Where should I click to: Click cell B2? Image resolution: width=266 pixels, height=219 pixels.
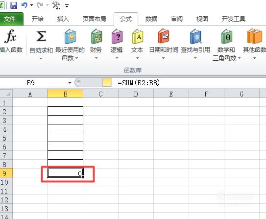pos(65,111)
